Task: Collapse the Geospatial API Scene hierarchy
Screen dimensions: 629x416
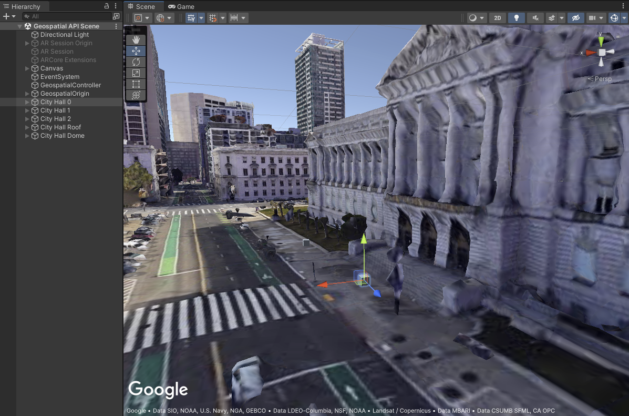Action: [19, 25]
